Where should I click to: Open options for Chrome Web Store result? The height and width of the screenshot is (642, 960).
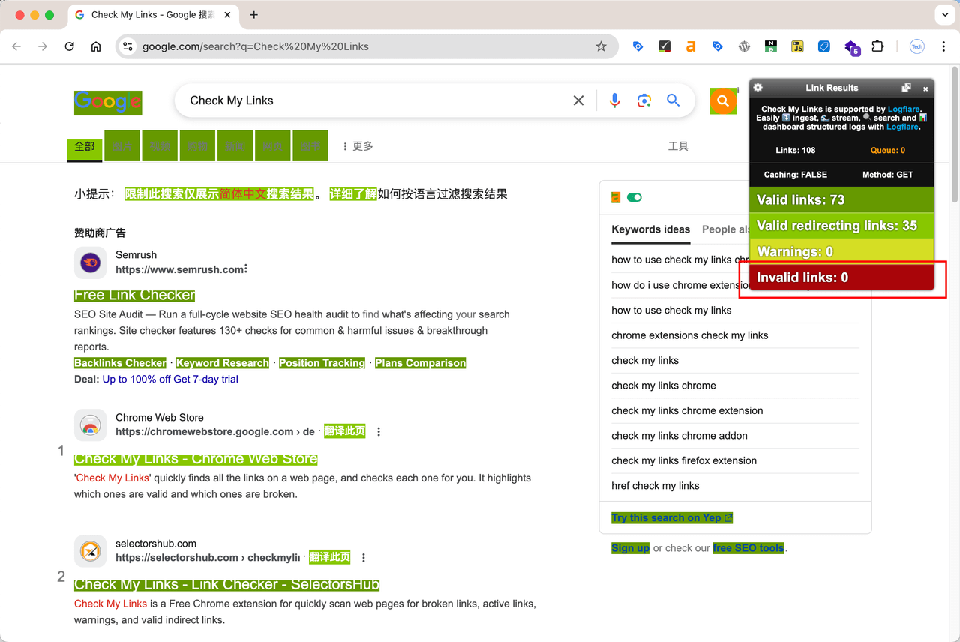pyautogui.click(x=379, y=431)
